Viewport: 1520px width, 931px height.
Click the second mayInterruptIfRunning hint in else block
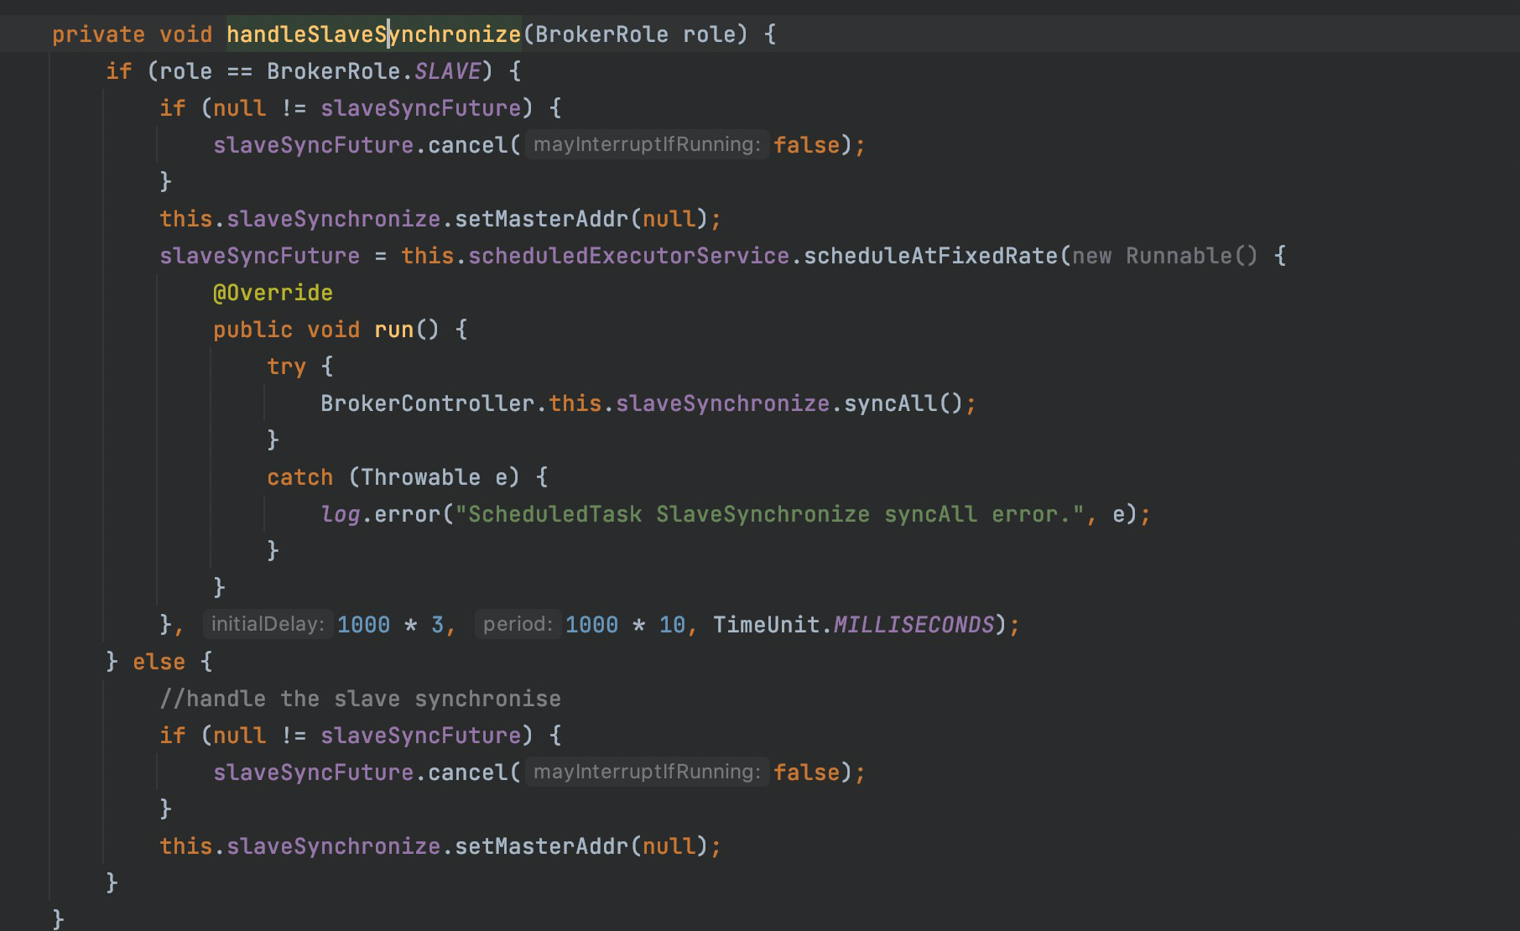coord(647,772)
